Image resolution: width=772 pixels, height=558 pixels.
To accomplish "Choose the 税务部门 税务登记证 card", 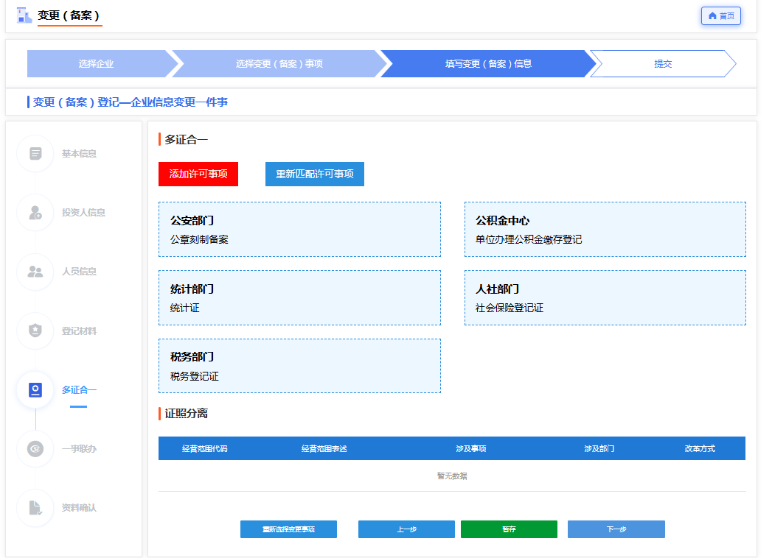I will coord(299,366).
